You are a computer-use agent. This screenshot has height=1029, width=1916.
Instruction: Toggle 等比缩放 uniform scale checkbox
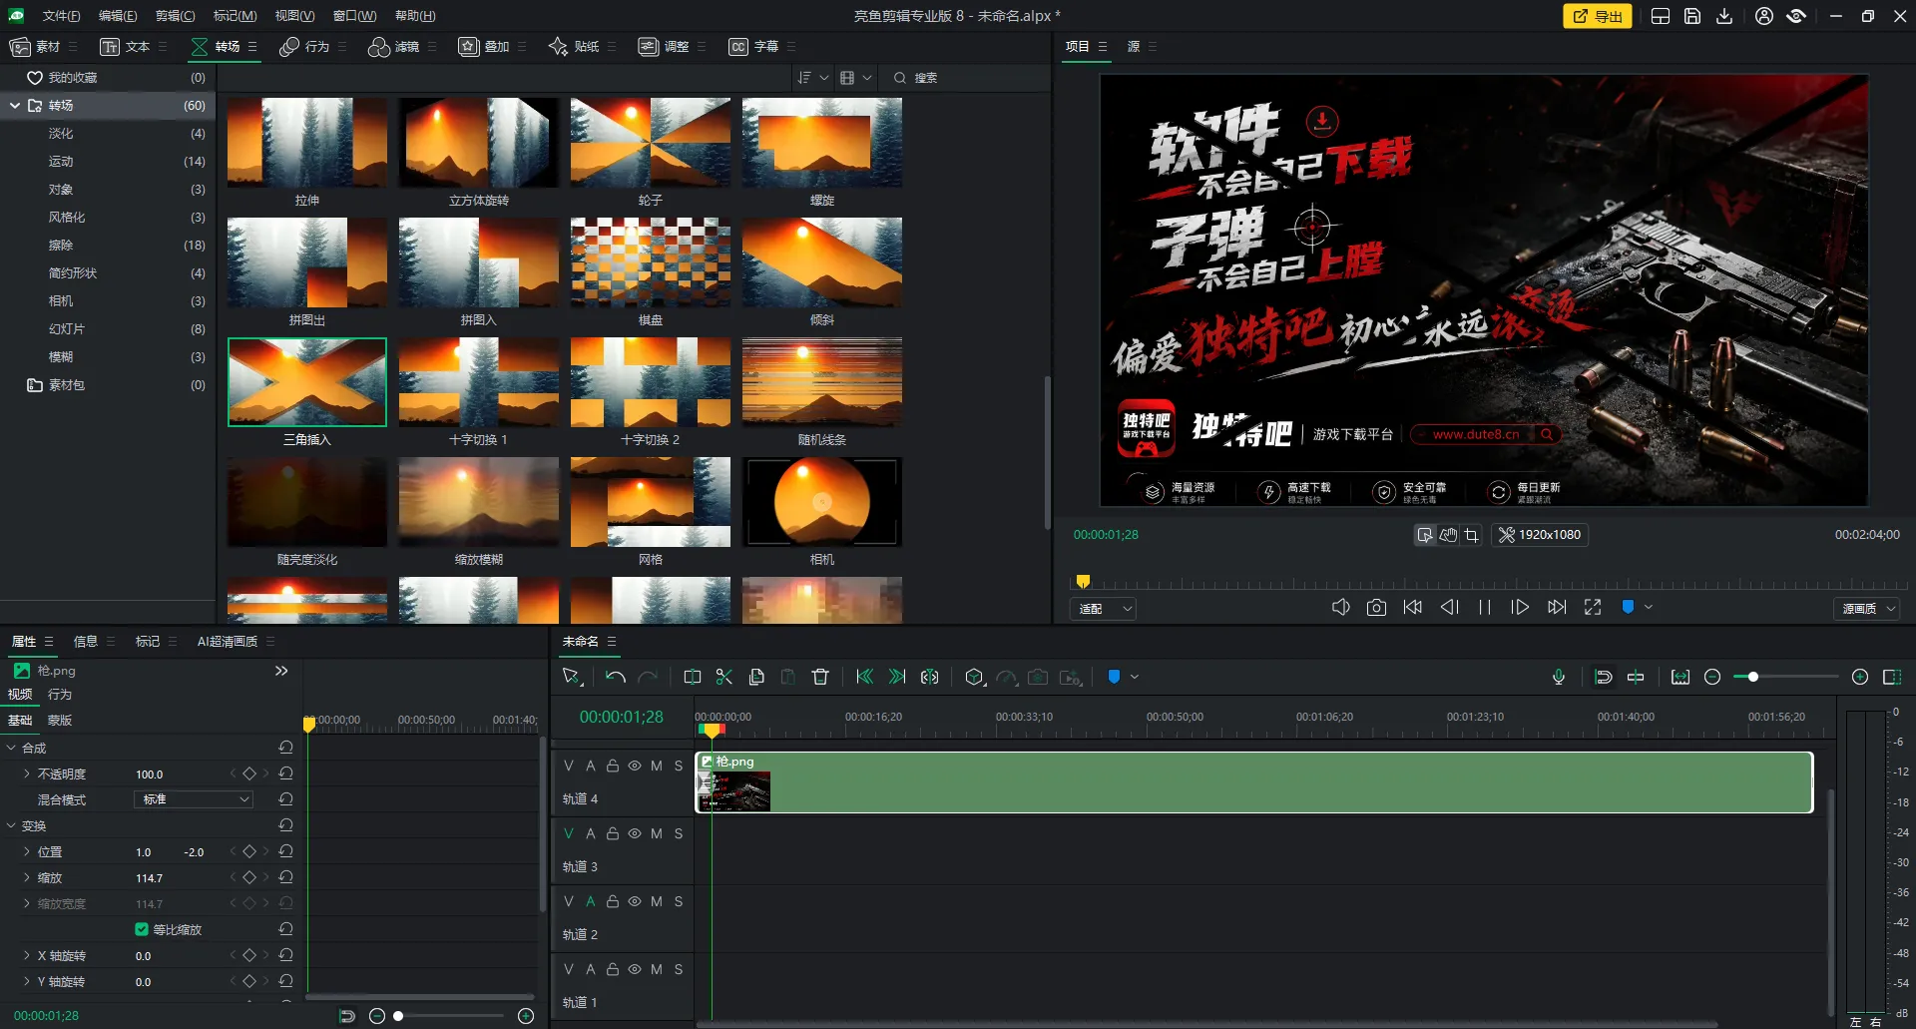[x=142, y=929]
